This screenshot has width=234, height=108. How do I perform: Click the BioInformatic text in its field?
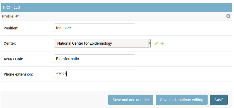67,59
